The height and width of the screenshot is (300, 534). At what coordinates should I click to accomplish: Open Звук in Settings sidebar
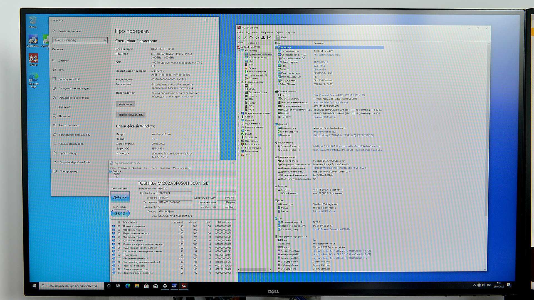[61, 70]
